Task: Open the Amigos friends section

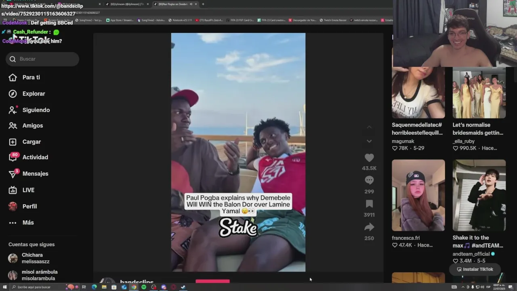Action: click(x=25, y=126)
